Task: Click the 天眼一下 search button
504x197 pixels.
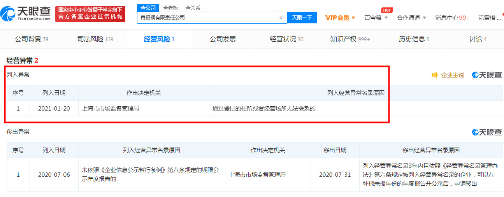Action: click(x=302, y=18)
